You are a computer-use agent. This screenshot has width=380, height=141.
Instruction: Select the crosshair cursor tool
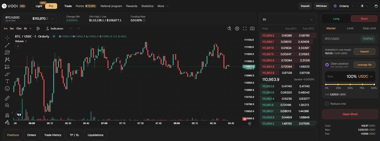(7, 38)
